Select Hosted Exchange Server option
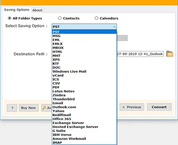Image resolution: width=178 pixels, height=145 pixels. [84, 127]
